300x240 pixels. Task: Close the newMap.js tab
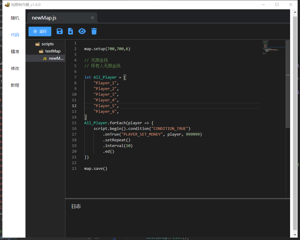[x=92, y=18]
